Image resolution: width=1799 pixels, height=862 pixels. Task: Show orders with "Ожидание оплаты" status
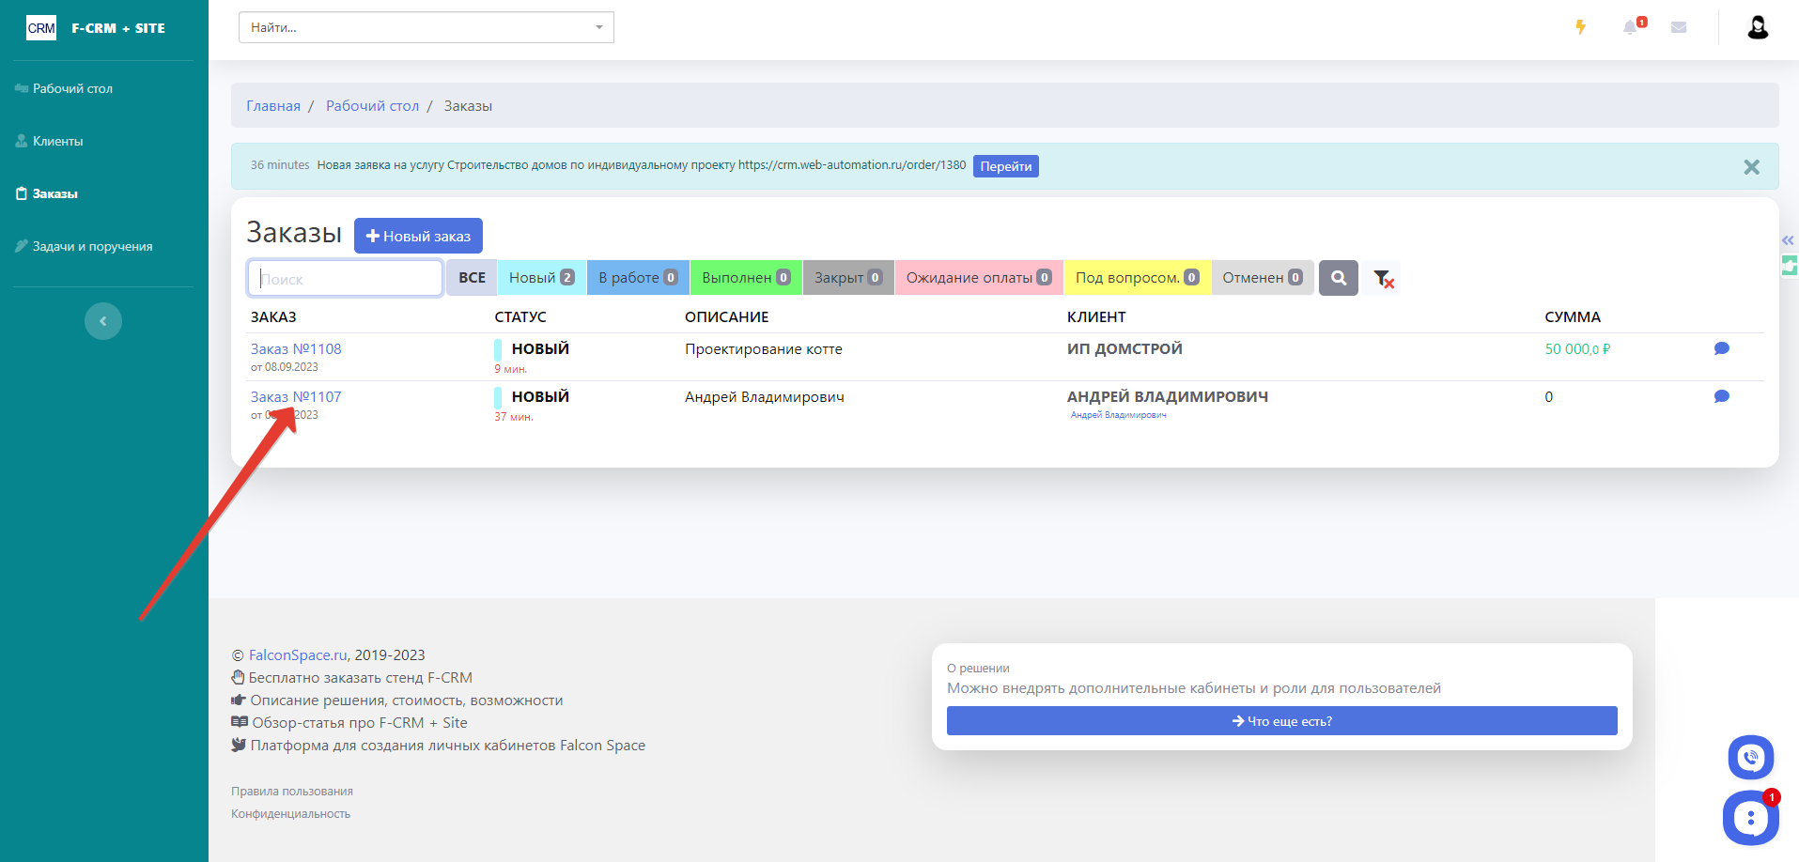[978, 278]
